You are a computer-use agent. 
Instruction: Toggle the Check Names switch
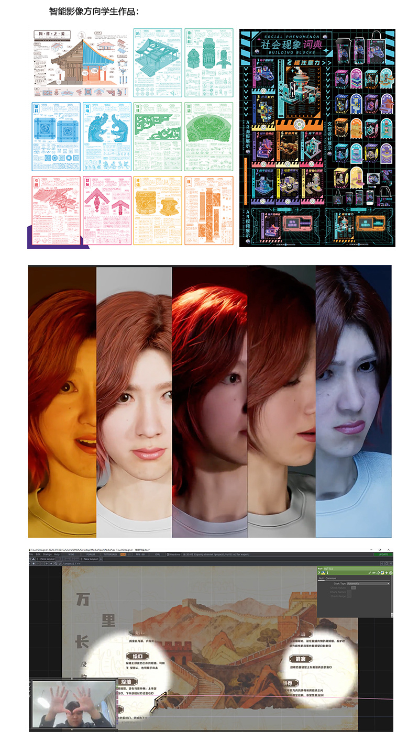[349, 592]
